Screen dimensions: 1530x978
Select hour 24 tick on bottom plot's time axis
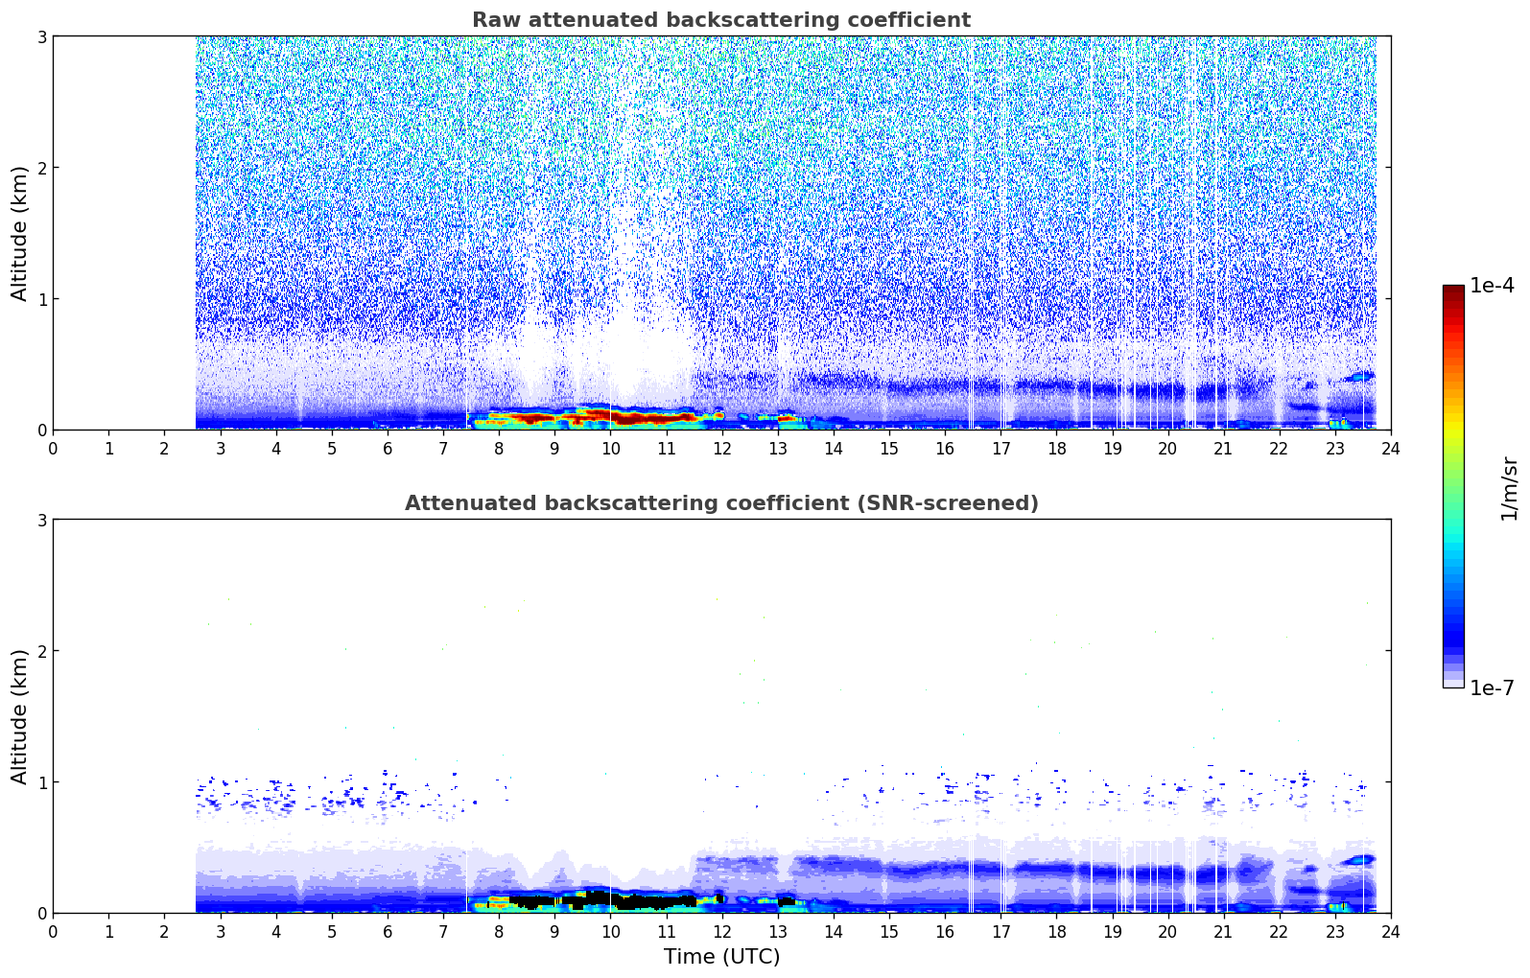coord(1390,931)
